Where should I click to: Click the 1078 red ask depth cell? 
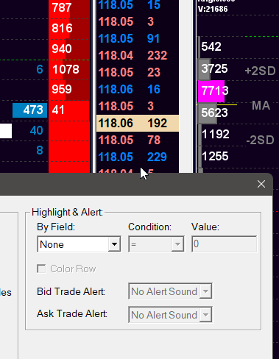click(69, 70)
